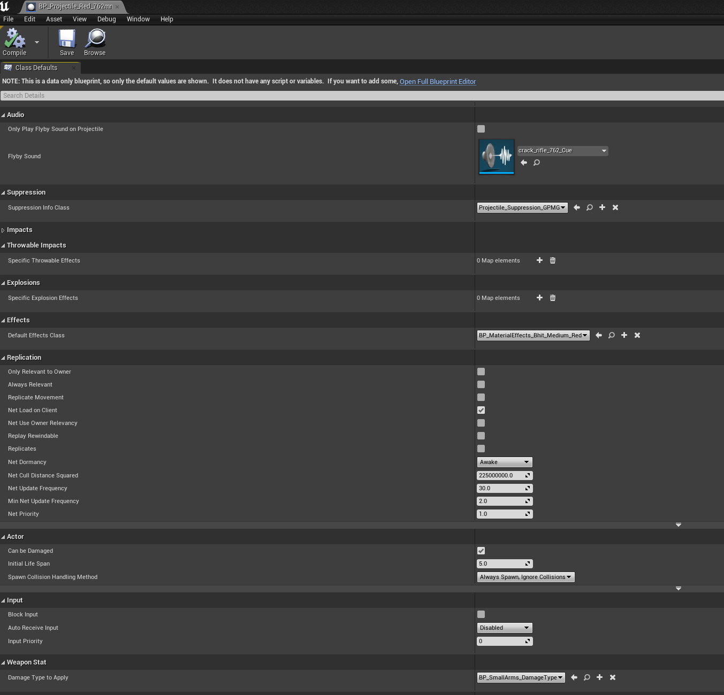Screen dimensions: 724x695
Task: Clear Suppression Info Class value
Action: pyautogui.click(x=615, y=207)
